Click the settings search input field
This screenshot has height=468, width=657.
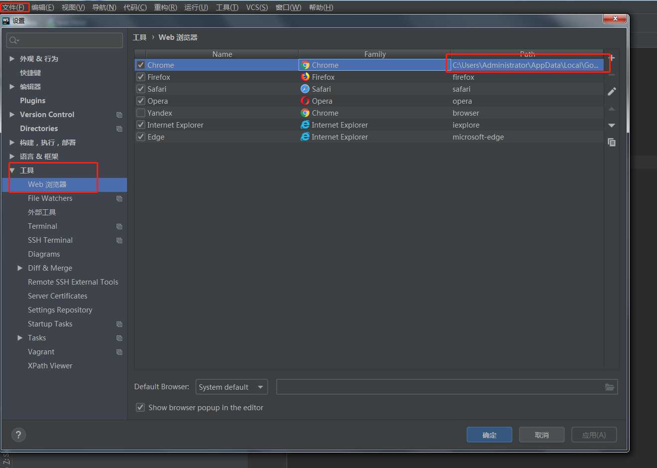click(65, 40)
